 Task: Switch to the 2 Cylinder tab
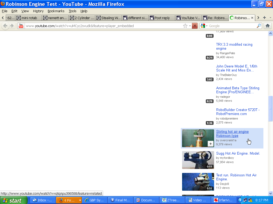click(82, 18)
